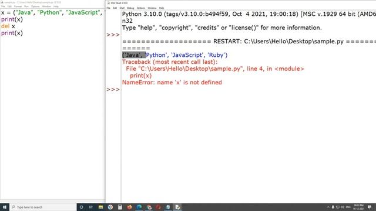Click 'Ruby' in the shell tuple output
376x211 pixels.
click(x=216, y=55)
